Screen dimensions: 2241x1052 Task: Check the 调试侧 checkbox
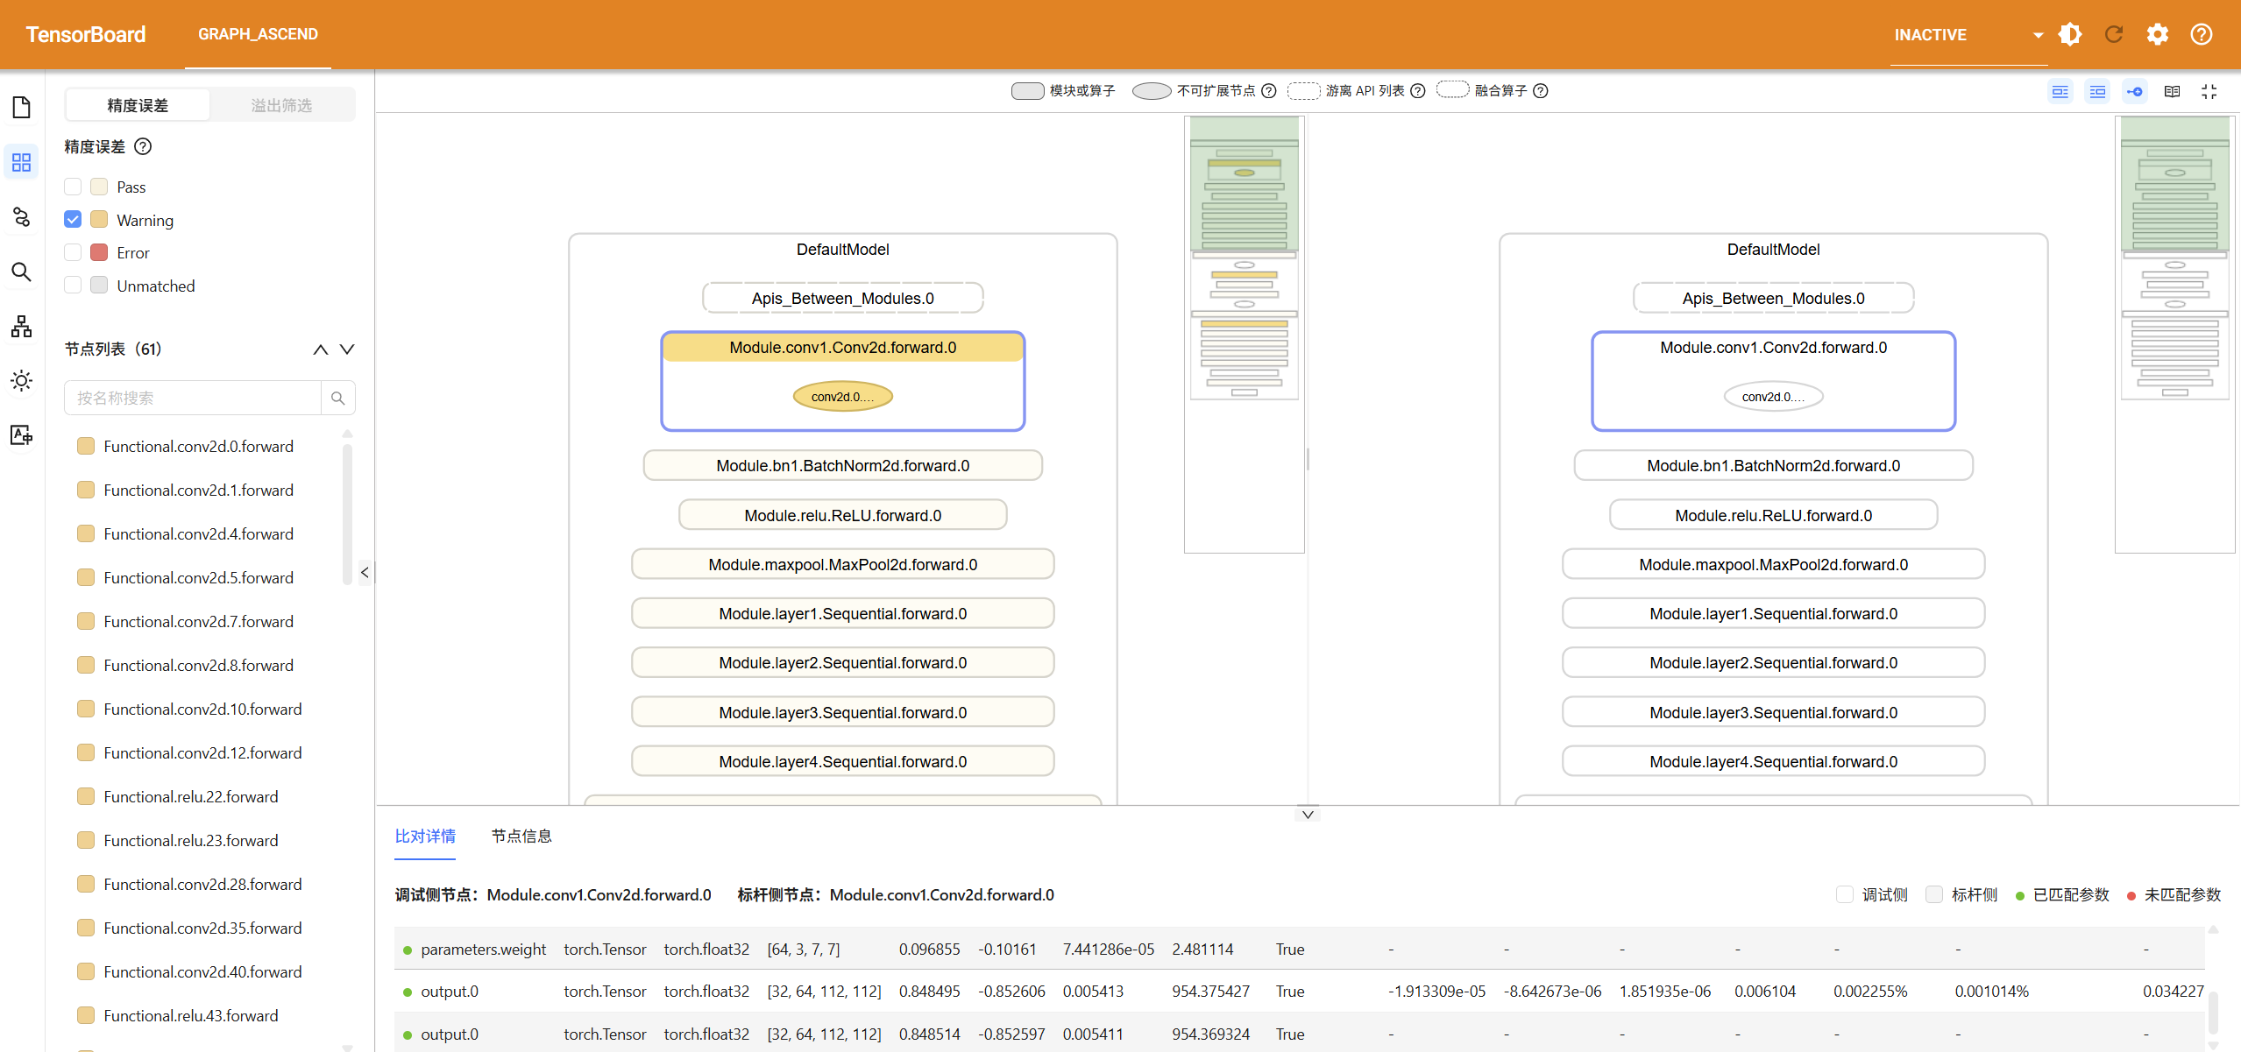(1845, 894)
